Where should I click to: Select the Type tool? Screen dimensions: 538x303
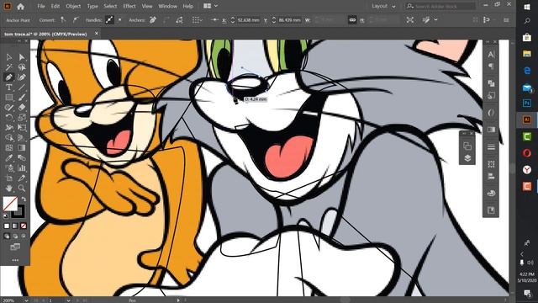pyautogui.click(x=9, y=88)
